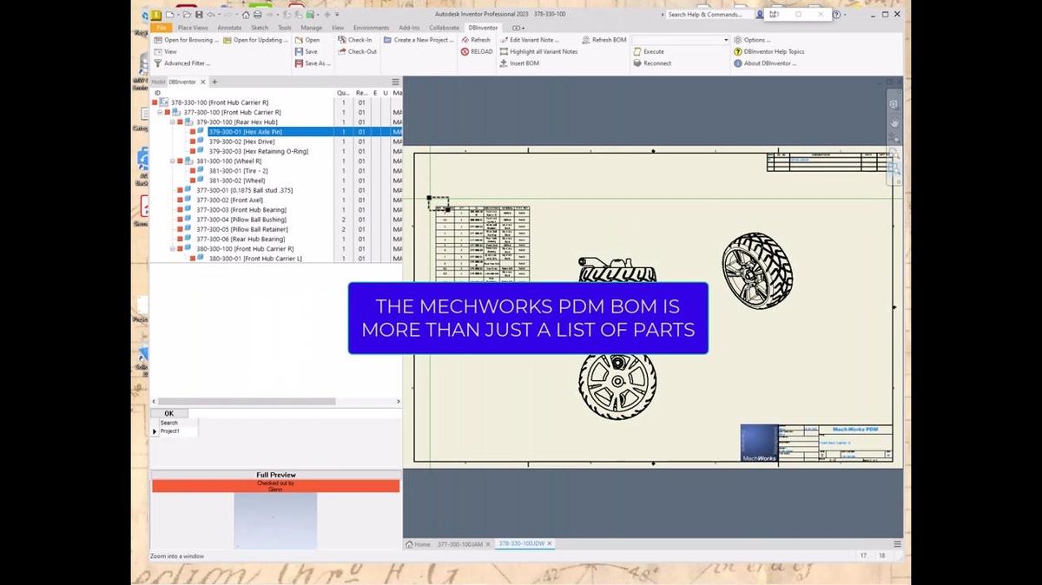Click the Insert BOM icon
Image resolution: width=1042 pixels, height=585 pixels.
[x=504, y=63]
